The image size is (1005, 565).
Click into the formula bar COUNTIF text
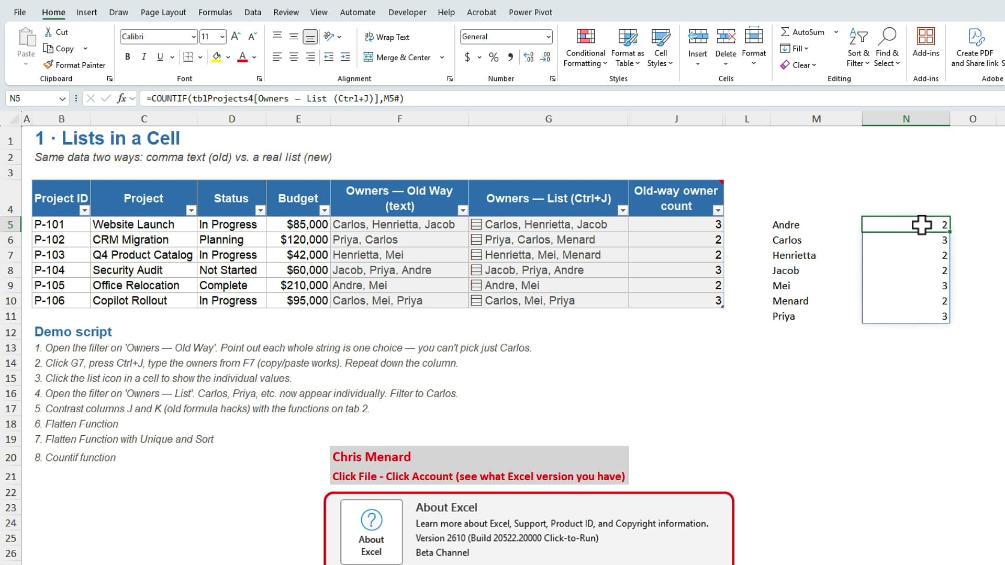pyautogui.click(x=275, y=98)
